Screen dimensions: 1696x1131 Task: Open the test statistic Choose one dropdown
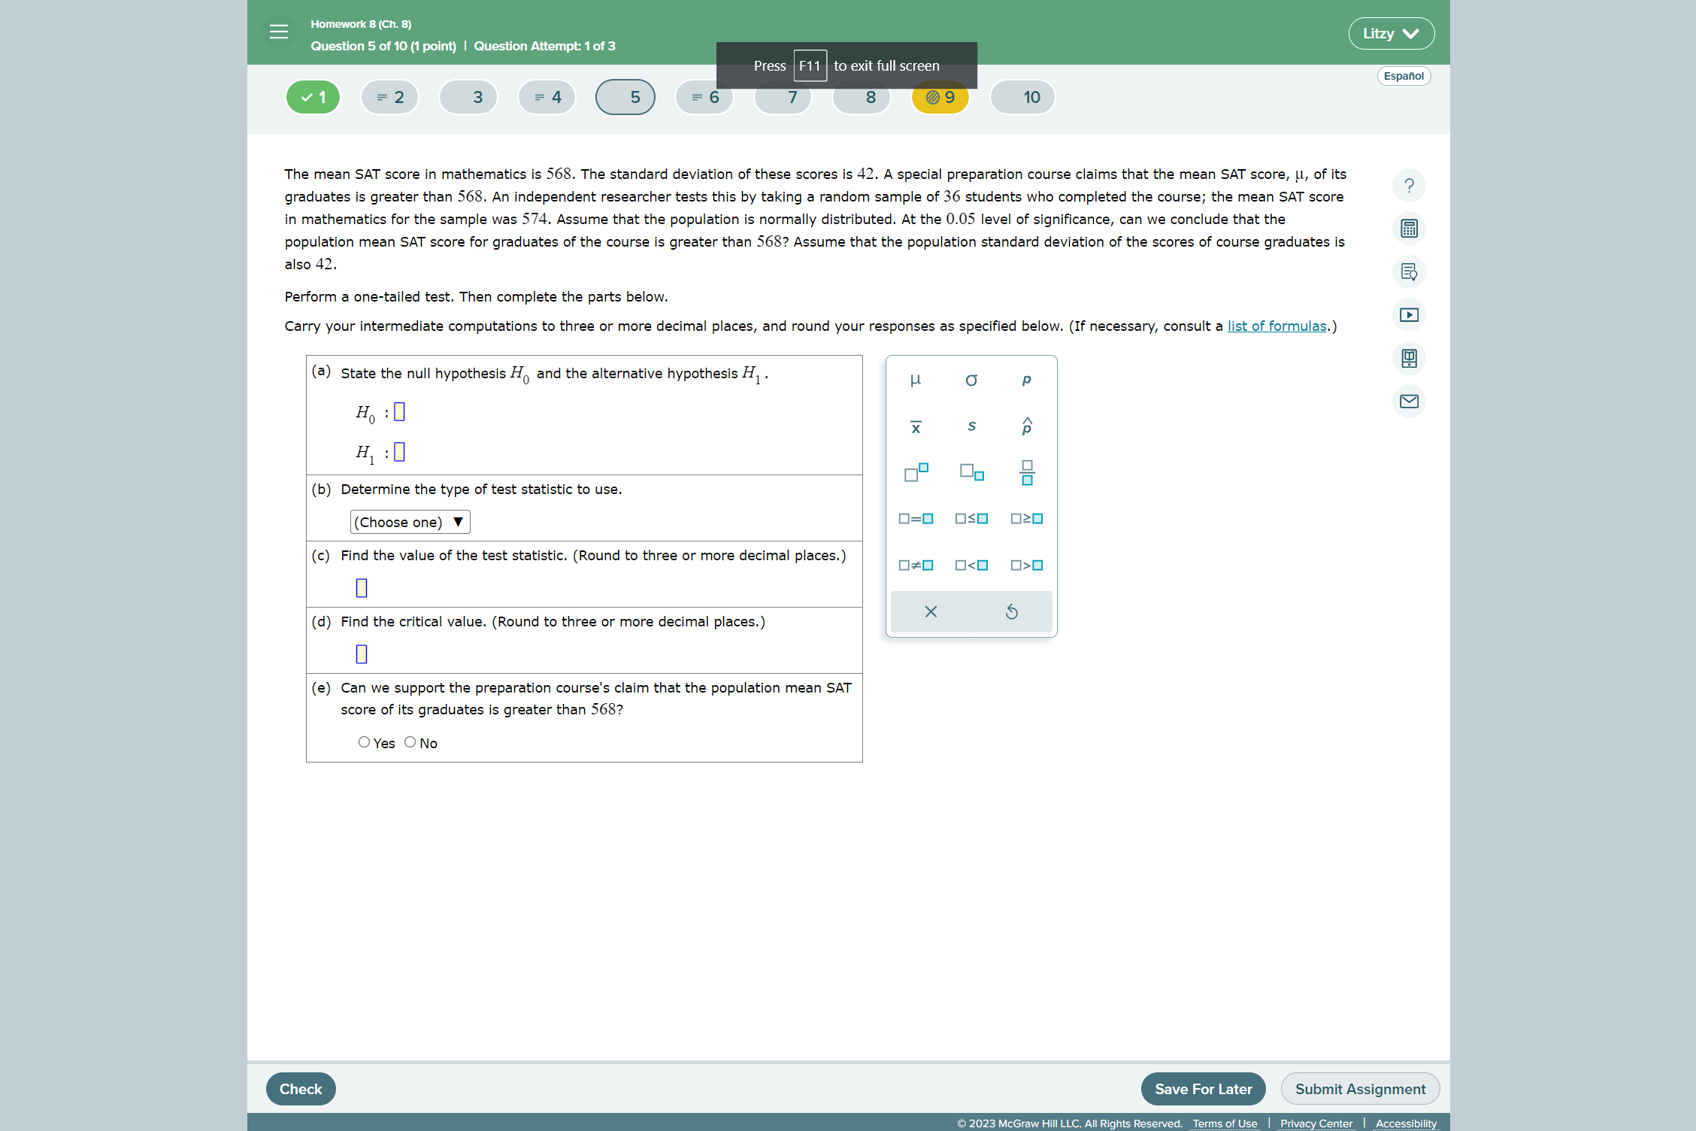point(410,522)
